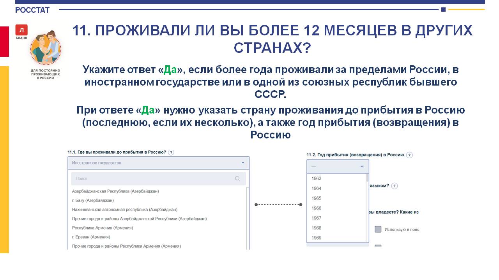Image resolution: width=499 pixels, height=280 pixels.
Task: Choose "Азербайджанская Республика (Азербайджан)" from the list
Action: tap(115, 191)
